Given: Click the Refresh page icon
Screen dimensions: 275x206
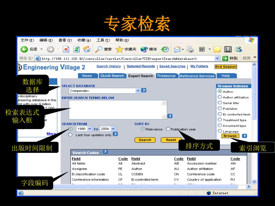Looking at the screenshot, I should 77,49.
